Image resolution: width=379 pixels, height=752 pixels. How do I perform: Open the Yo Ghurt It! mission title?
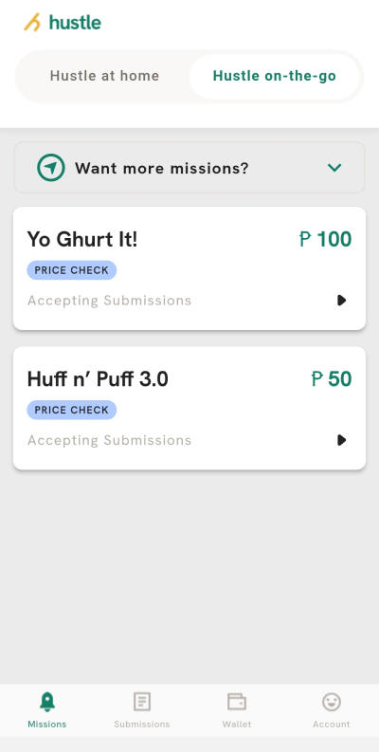coord(82,239)
